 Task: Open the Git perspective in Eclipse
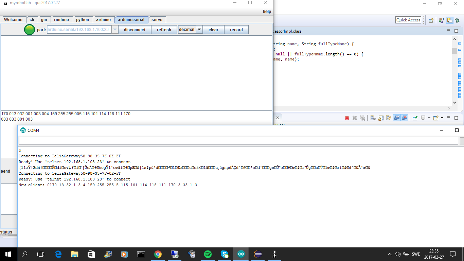click(449, 20)
